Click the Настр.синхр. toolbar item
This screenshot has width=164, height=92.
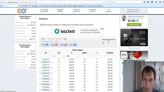pyautogui.click(x=90, y=6)
